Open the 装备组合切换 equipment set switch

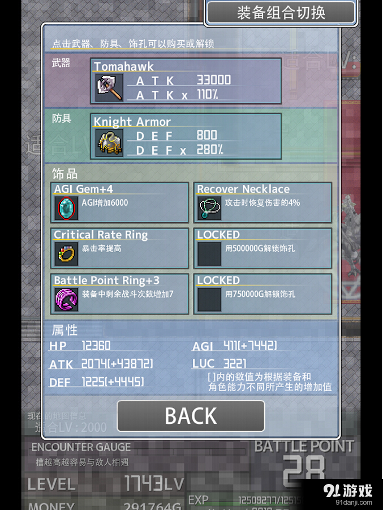[281, 12]
